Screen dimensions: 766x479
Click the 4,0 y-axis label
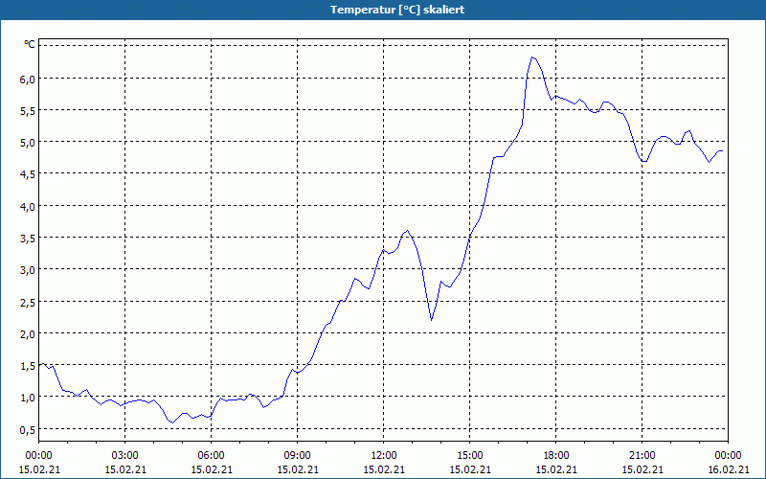coord(27,206)
